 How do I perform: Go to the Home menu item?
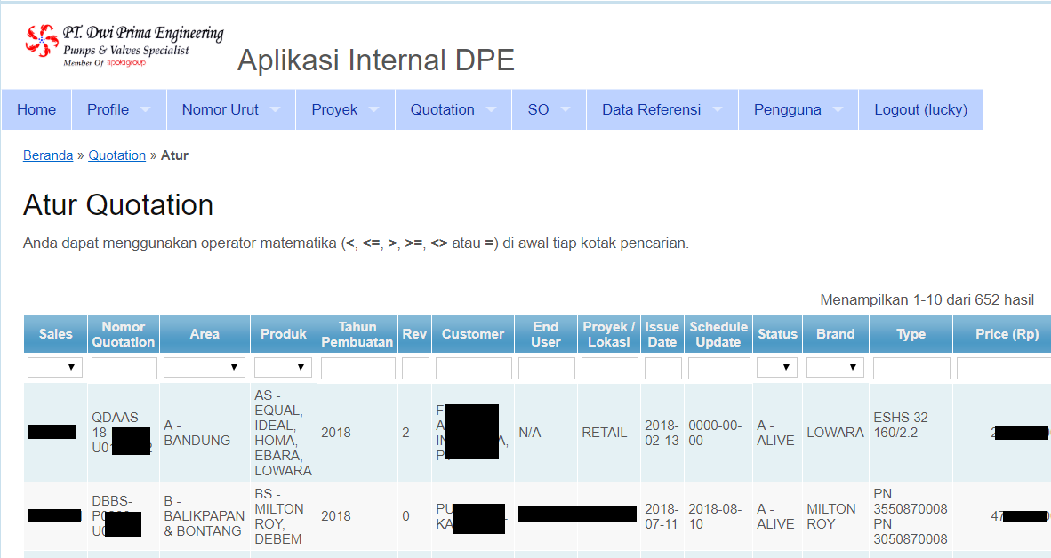[x=36, y=110]
